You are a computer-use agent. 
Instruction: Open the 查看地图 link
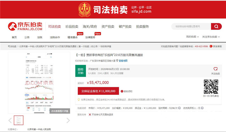point(123,61)
